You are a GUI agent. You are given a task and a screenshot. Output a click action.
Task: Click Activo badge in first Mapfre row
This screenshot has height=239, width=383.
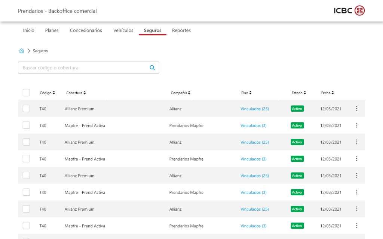click(x=297, y=125)
